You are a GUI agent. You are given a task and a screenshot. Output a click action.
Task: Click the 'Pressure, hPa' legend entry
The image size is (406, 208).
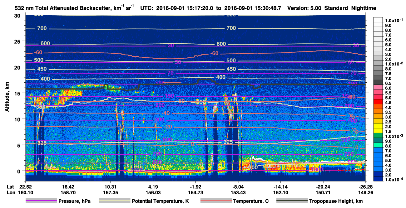(74, 201)
